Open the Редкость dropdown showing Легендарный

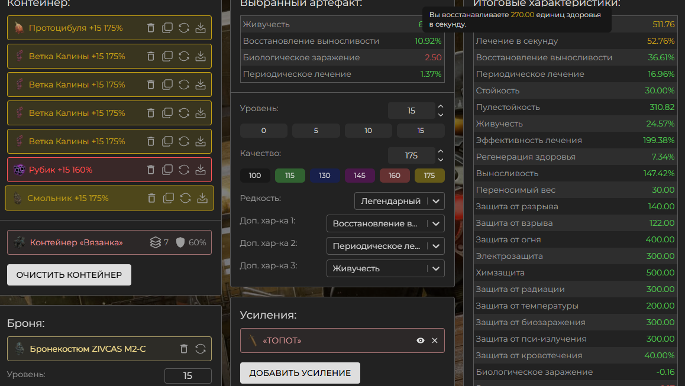pos(399,201)
